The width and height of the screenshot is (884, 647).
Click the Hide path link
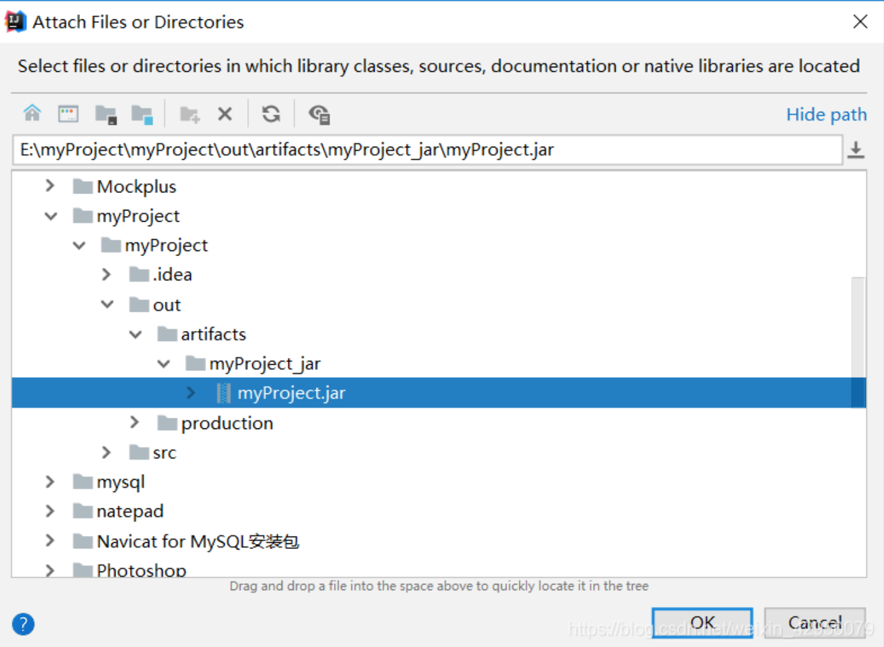[826, 114]
